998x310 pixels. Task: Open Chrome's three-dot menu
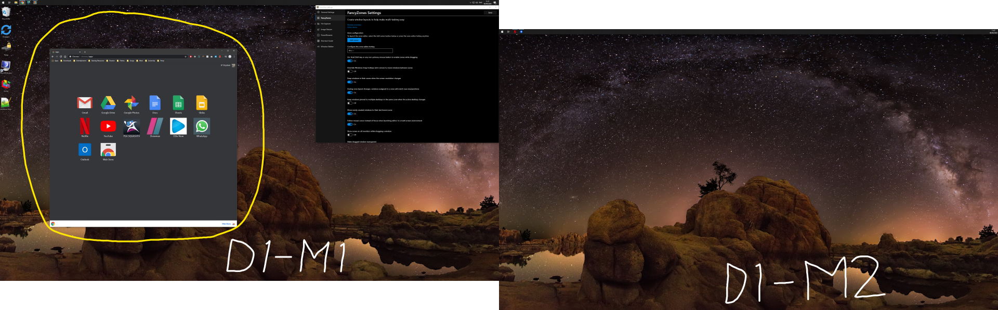[x=234, y=57]
